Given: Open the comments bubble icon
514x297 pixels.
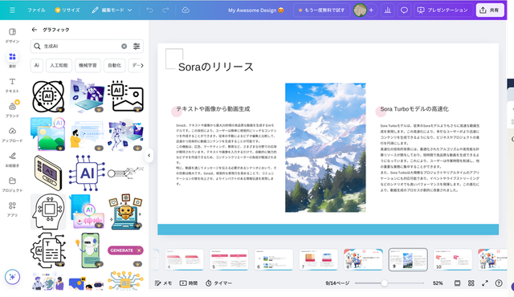Looking at the screenshot, I should click(x=404, y=10).
